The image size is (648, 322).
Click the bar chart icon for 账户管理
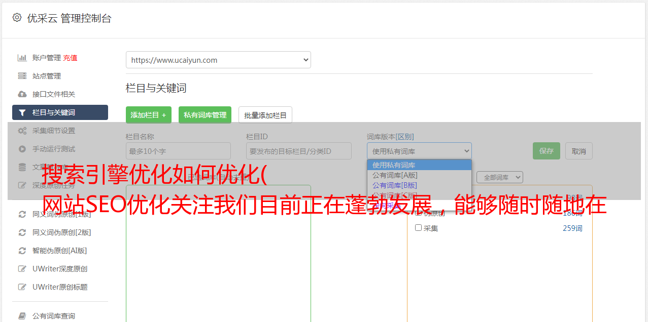coord(22,58)
